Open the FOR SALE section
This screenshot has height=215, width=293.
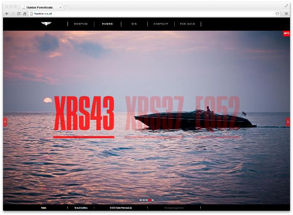pyautogui.click(x=188, y=24)
